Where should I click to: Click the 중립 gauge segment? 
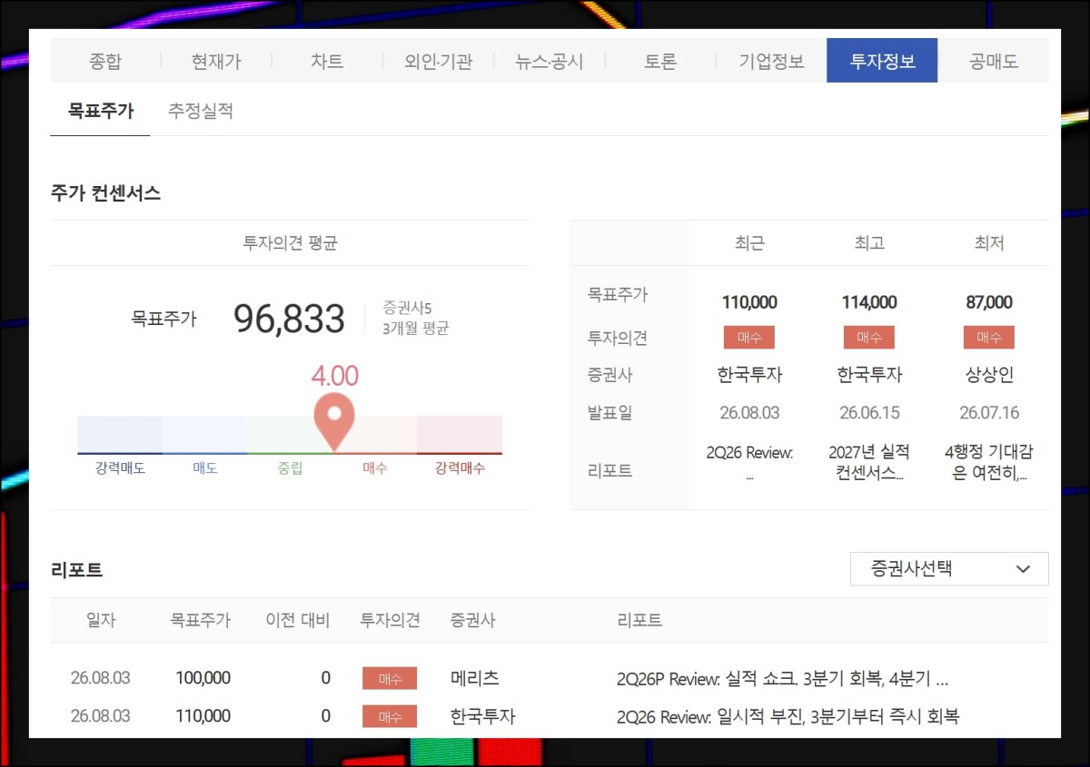pyautogui.click(x=290, y=435)
